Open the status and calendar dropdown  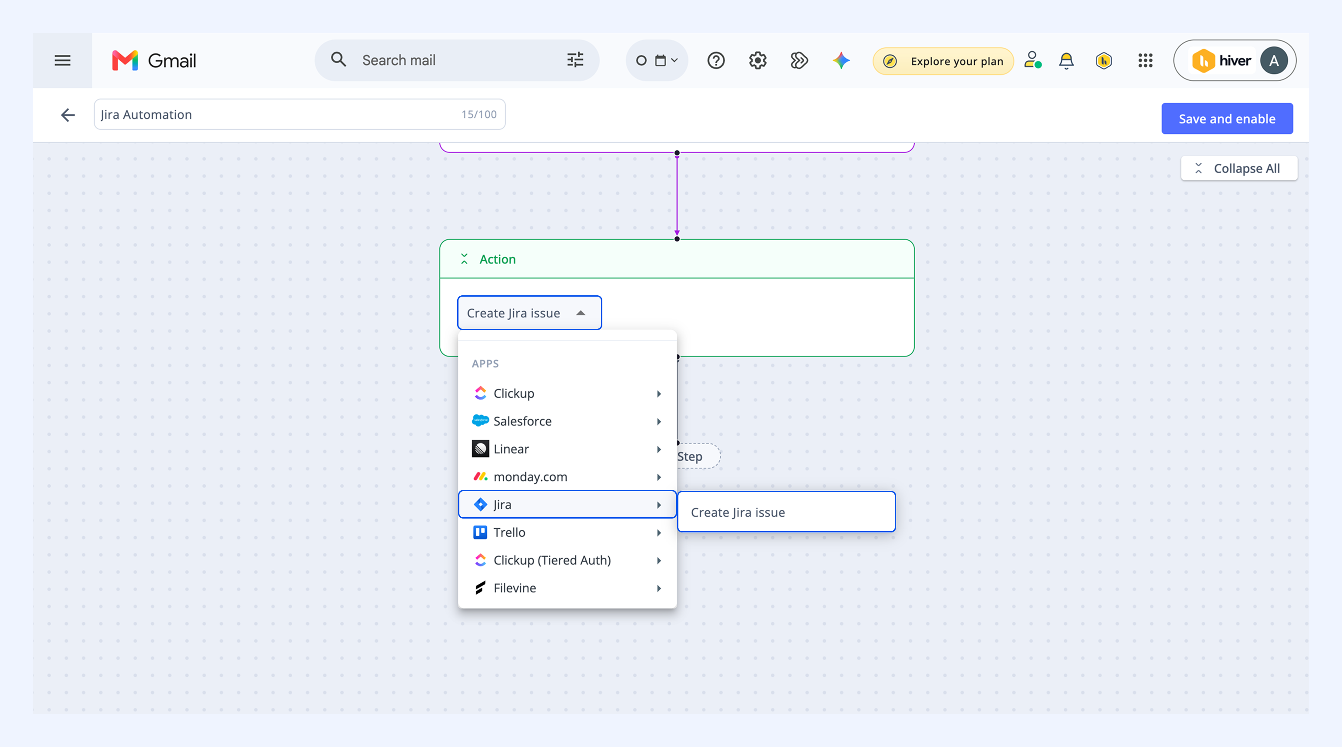657,60
